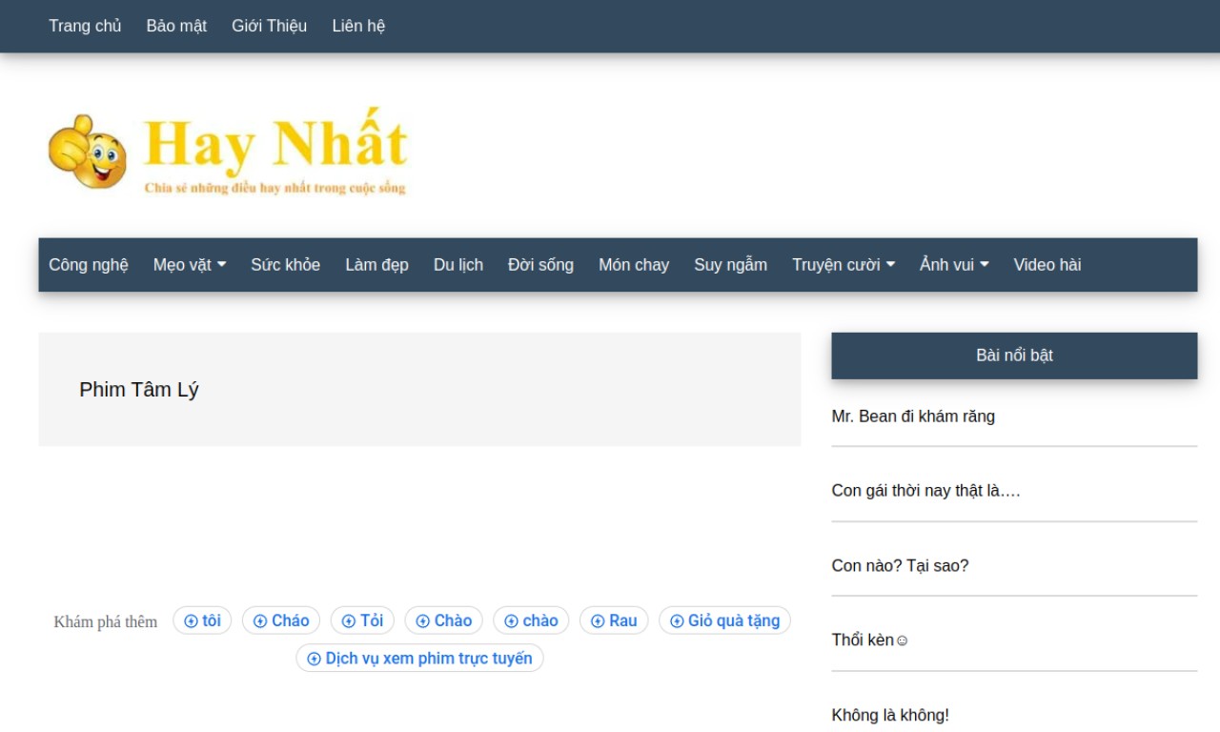Click the Hay Nhất smiley logo
1220x732 pixels.
88,152
